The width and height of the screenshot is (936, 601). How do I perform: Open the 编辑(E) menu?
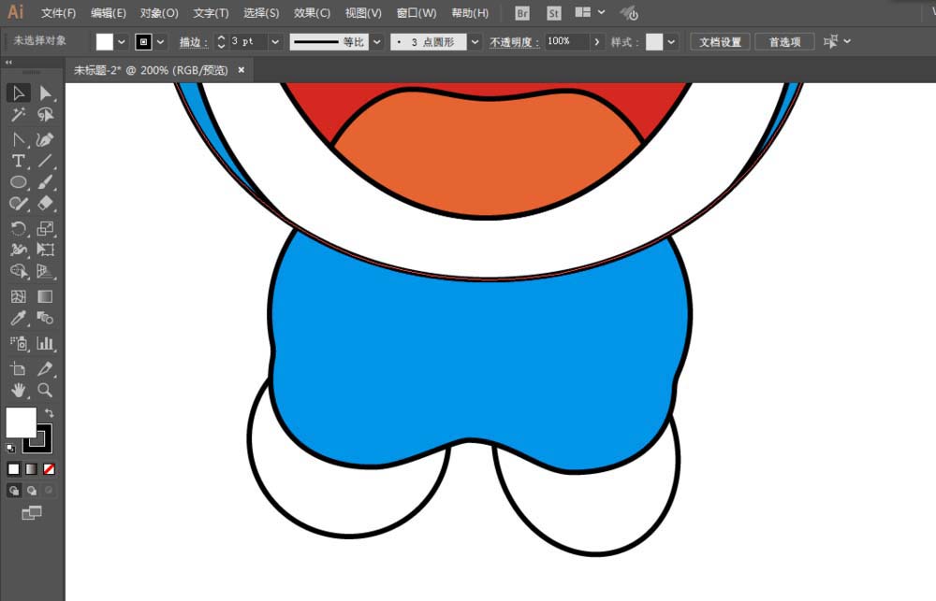pos(109,13)
